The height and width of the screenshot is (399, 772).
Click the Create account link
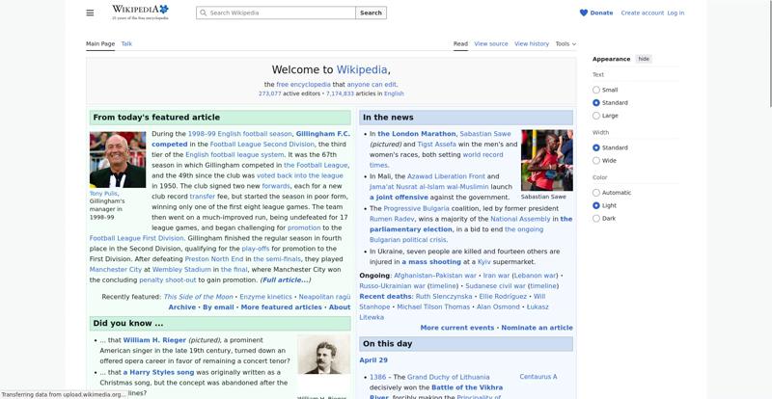click(642, 13)
